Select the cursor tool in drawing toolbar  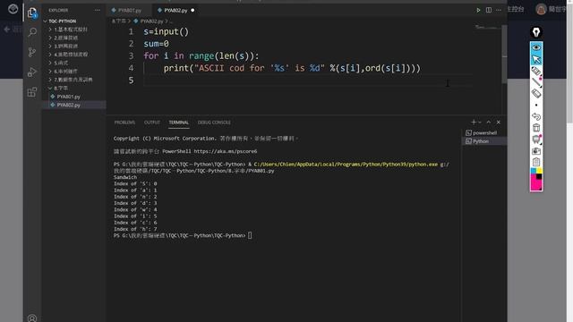[536, 59]
